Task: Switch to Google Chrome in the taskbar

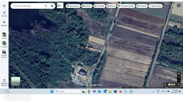Action: 89,92
